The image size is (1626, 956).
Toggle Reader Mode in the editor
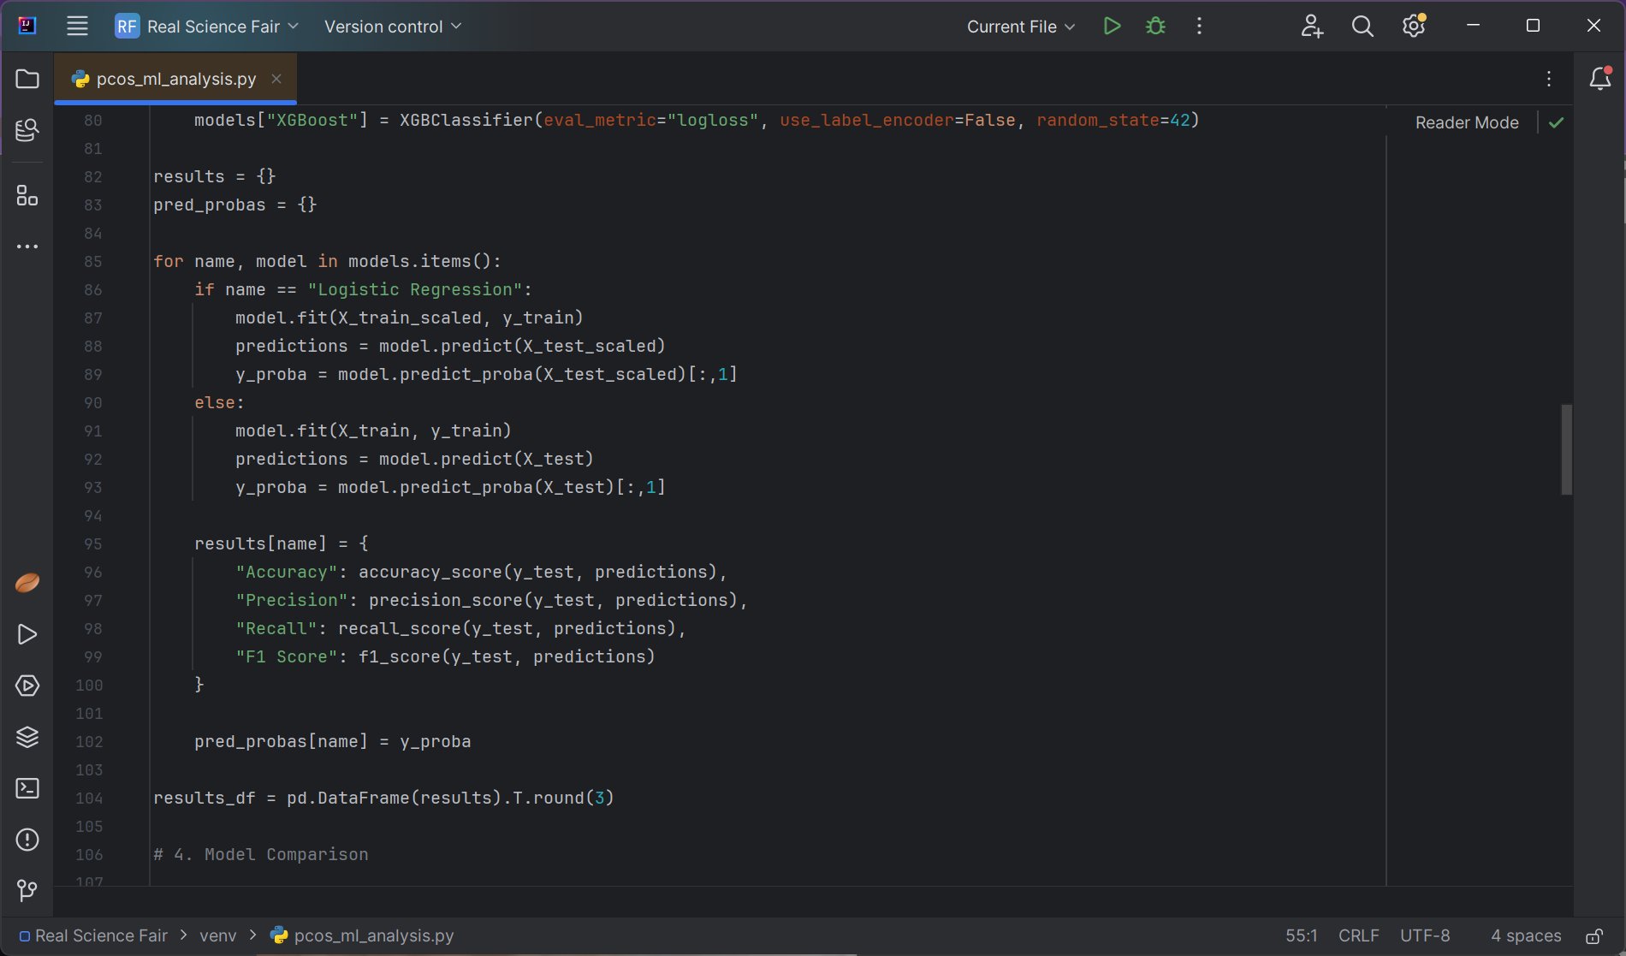pos(1466,122)
